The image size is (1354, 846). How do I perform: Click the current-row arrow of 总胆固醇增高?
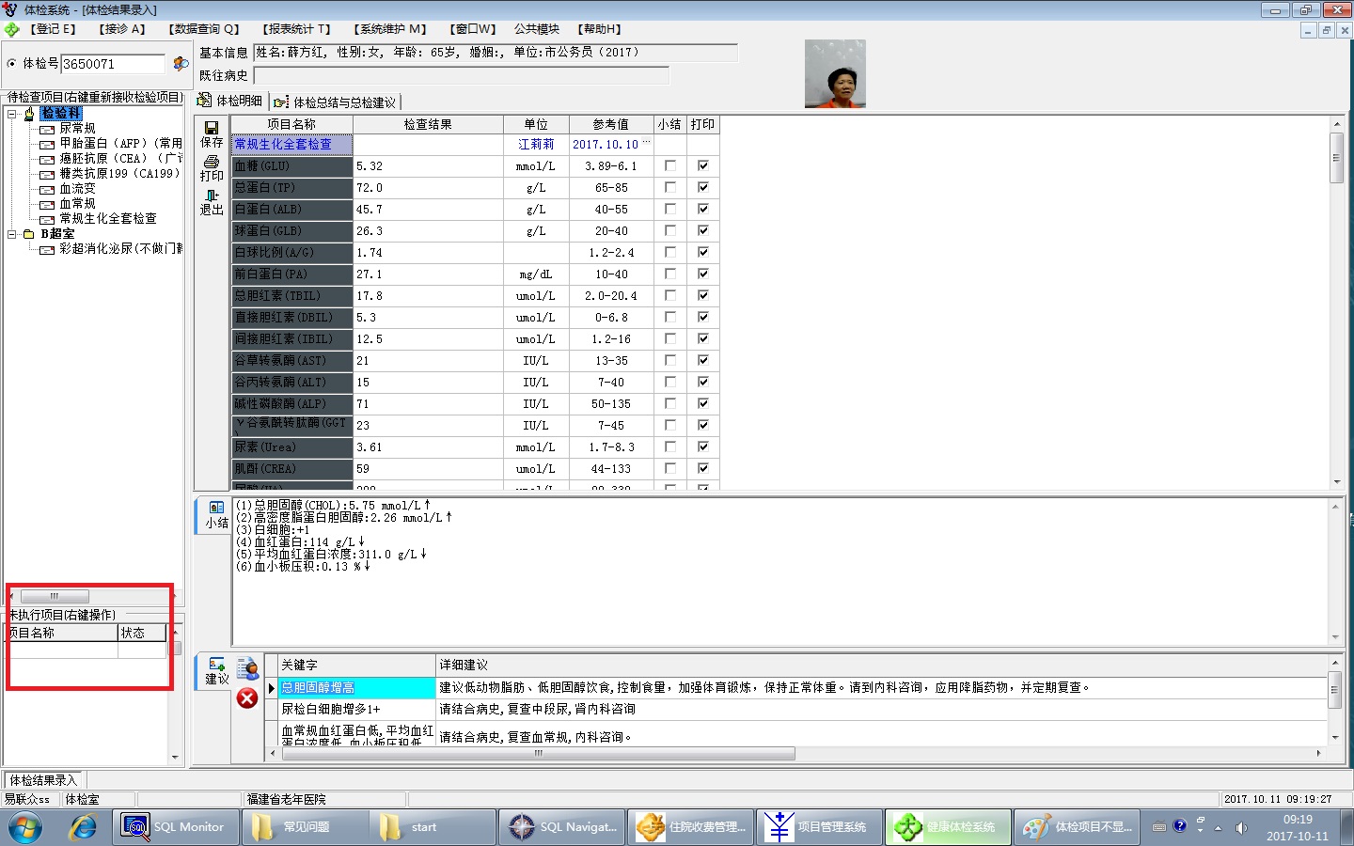click(x=272, y=688)
